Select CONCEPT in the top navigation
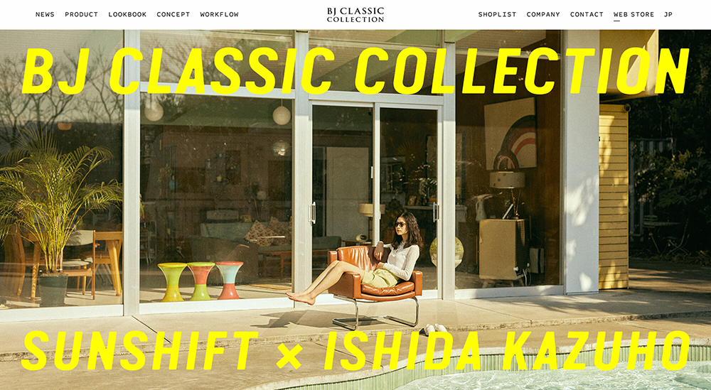Screen dimensions: 711x390 (x=173, y=14)
